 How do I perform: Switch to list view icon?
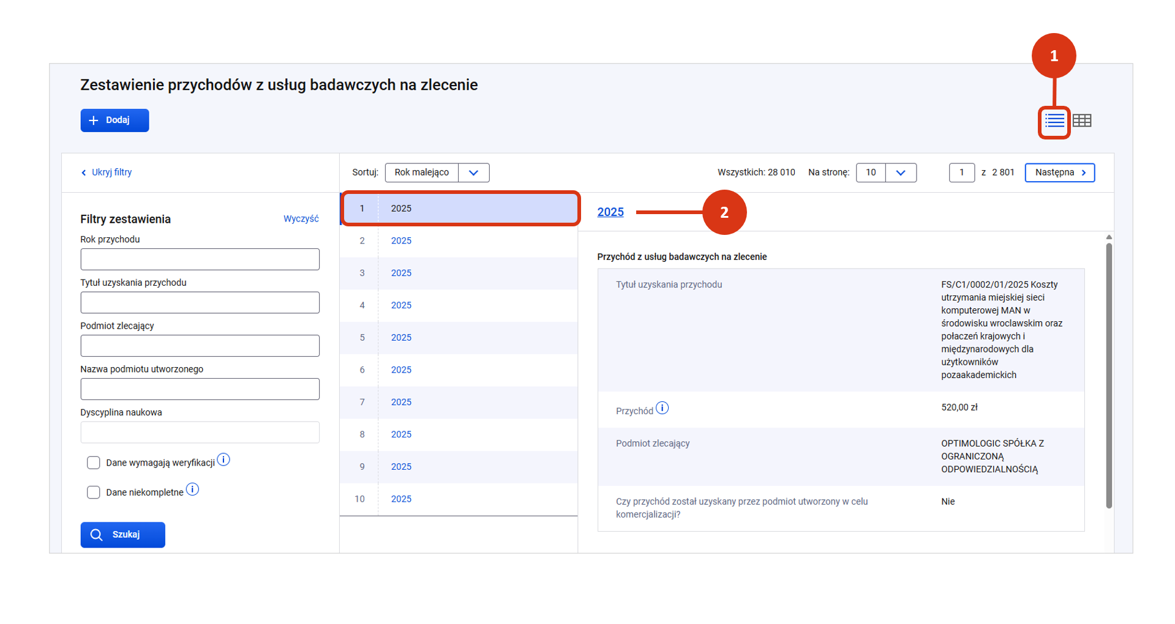click(1054, 121)
